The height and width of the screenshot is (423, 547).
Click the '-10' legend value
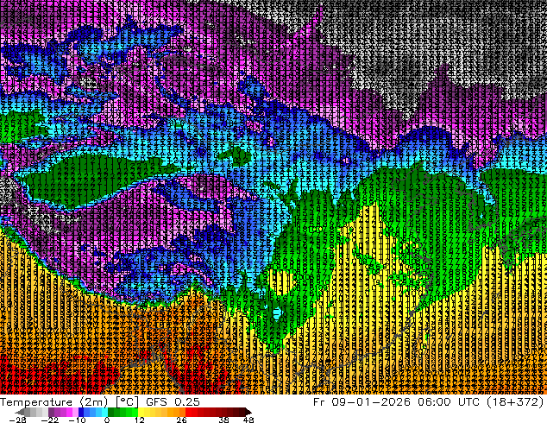pyautogui.click(x=77, y=420)
